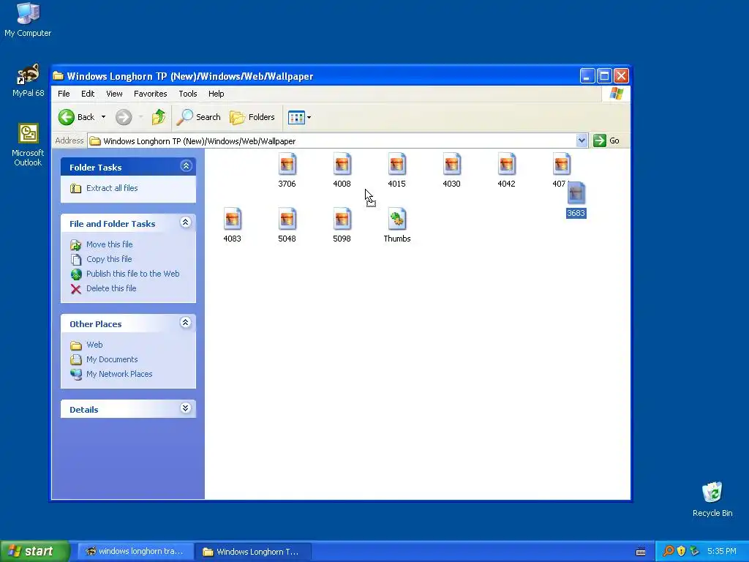749x562 pixels.
Task: Expand the Details panel
Action: point(185,408)
